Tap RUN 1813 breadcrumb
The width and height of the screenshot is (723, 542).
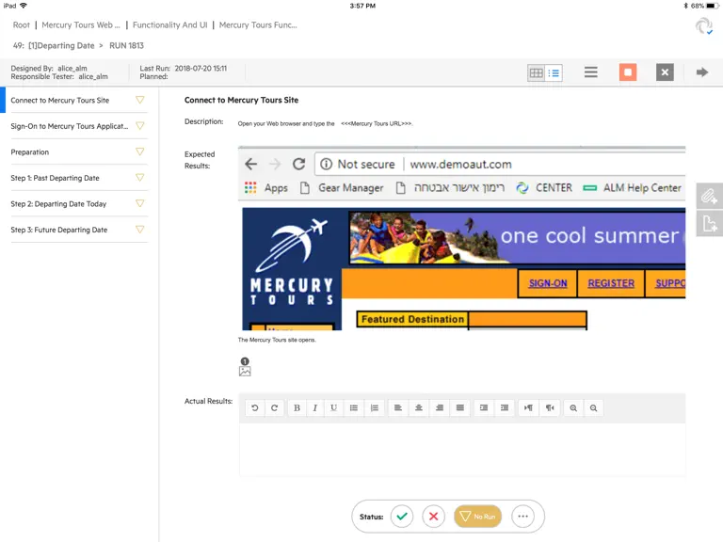pyautogui.click(x=126, y=45)
